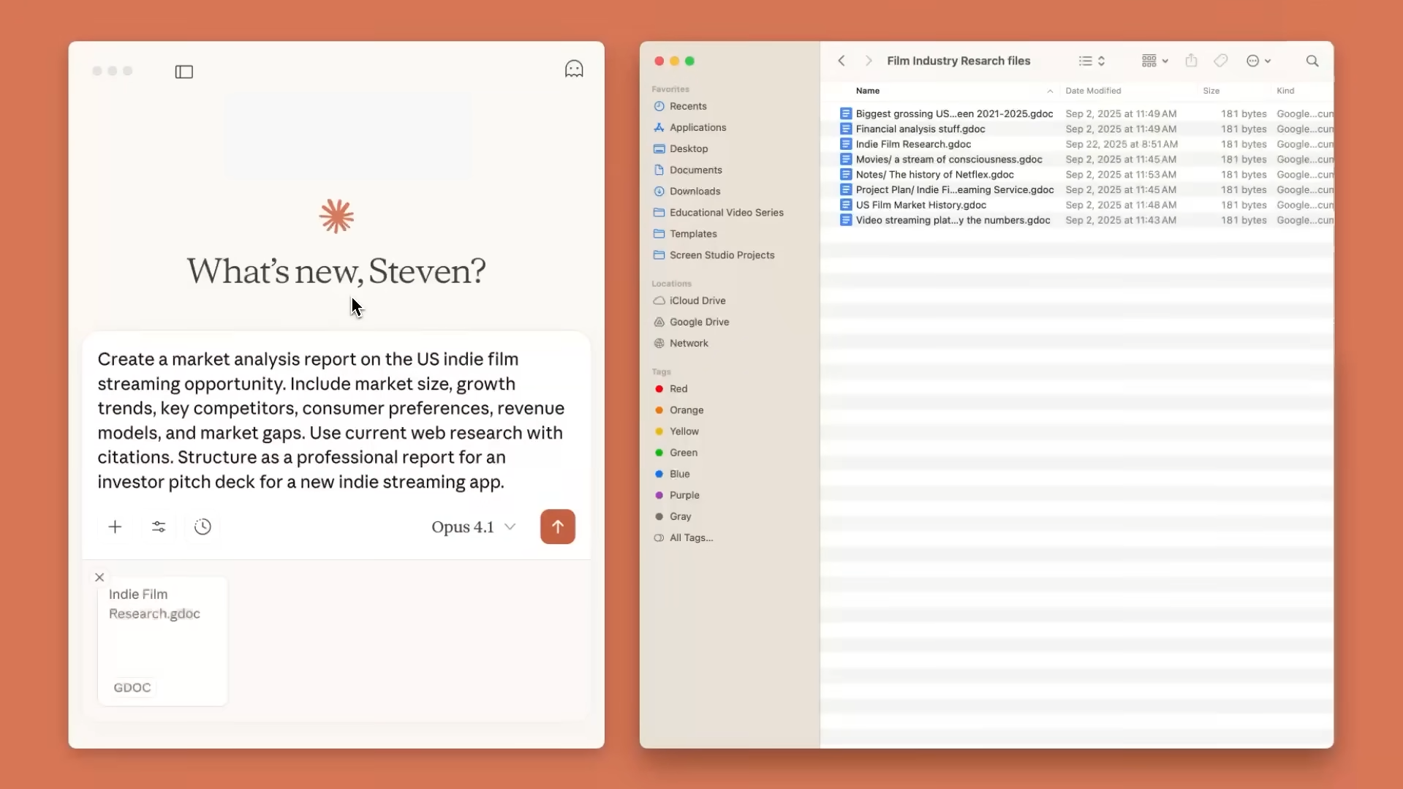Open the search and tools settings icon
The height and width of the screenshot is (789, 1403).
click(159, 527)
